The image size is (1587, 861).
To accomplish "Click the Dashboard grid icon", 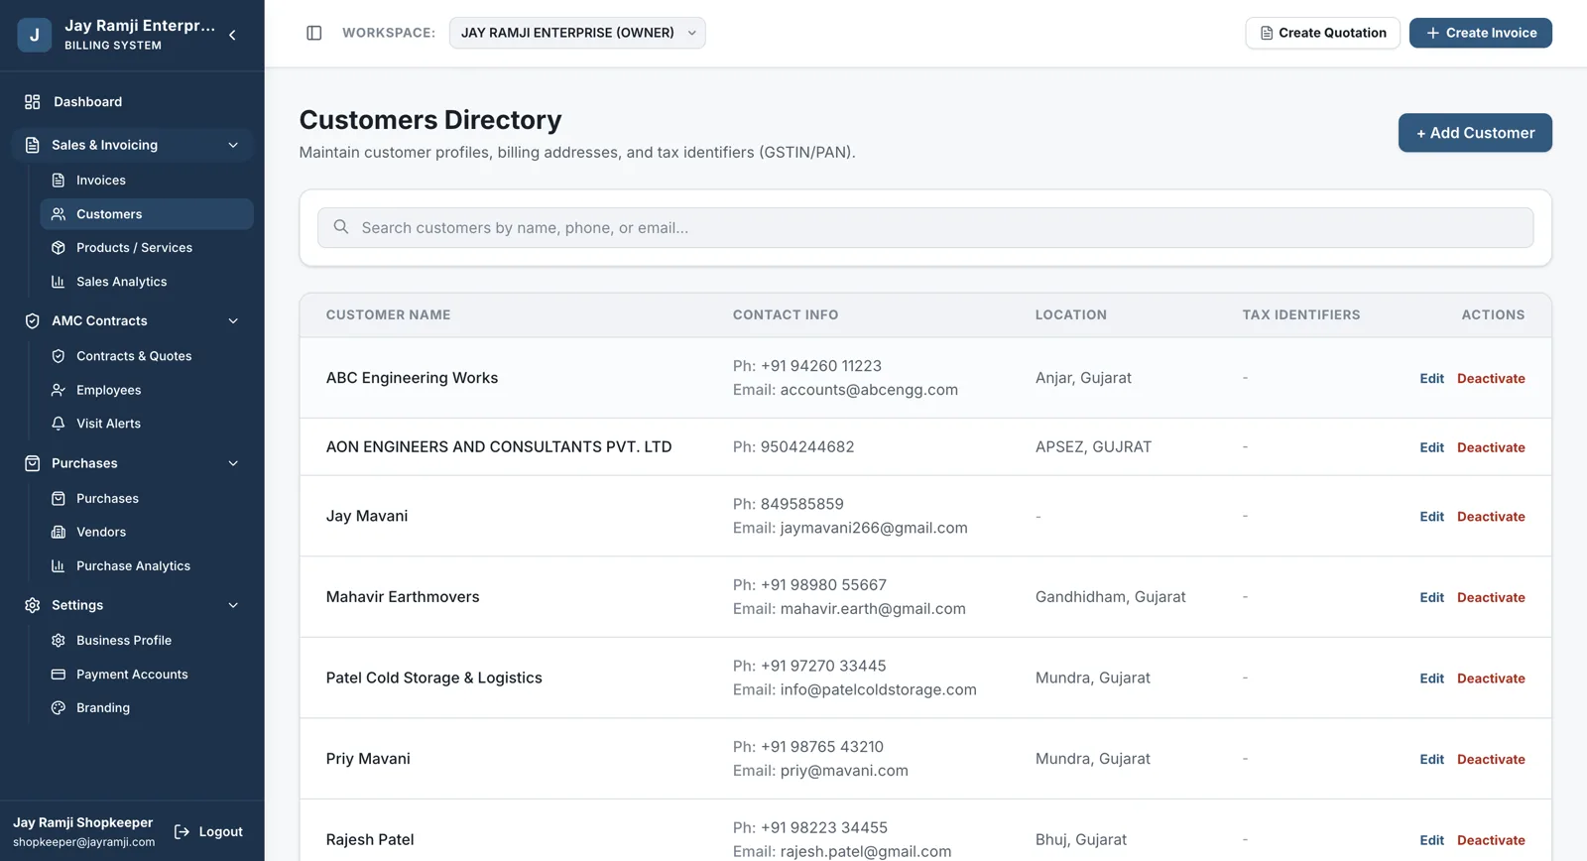I will pos(32,102).
